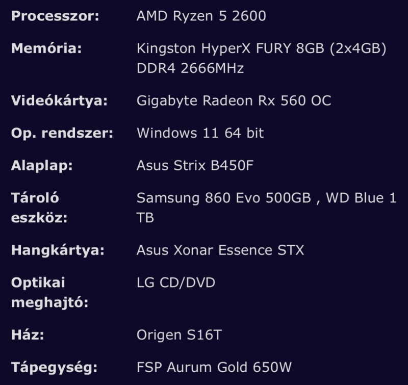The image size is (408, 385).
Task: Select Asus Xonar Essence STX text
Action: (220, 250)
